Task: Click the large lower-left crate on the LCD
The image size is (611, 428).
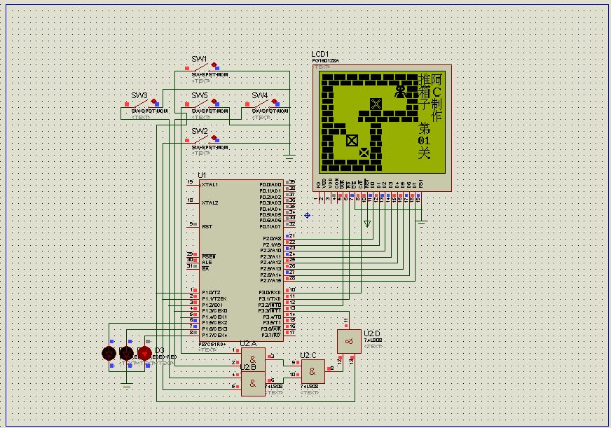Action: pos(352,140)
